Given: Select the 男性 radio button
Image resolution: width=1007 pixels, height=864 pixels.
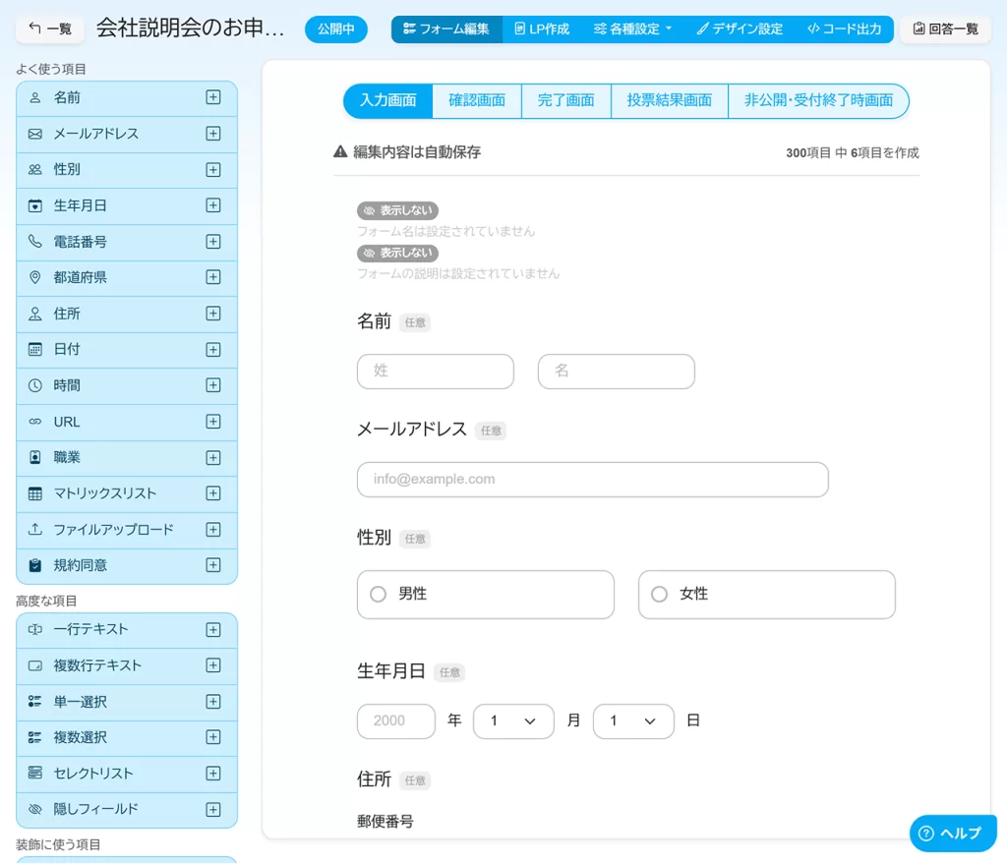Looking at the screenshot, I should pyautogui.click(x=377, y=594).
